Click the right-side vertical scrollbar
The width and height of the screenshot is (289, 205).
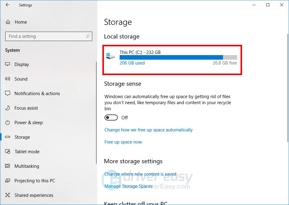(x=287, y=88)
